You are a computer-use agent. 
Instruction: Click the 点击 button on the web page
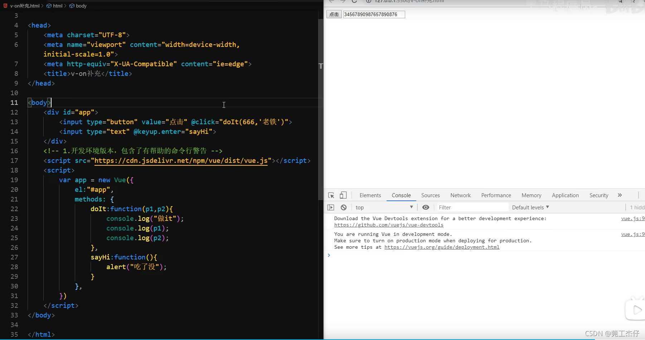pos(334,14)
